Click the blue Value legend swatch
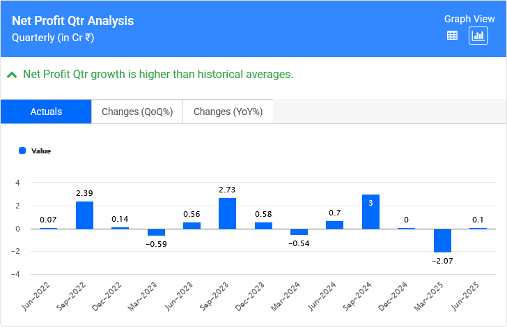 (x=22, y=151)
